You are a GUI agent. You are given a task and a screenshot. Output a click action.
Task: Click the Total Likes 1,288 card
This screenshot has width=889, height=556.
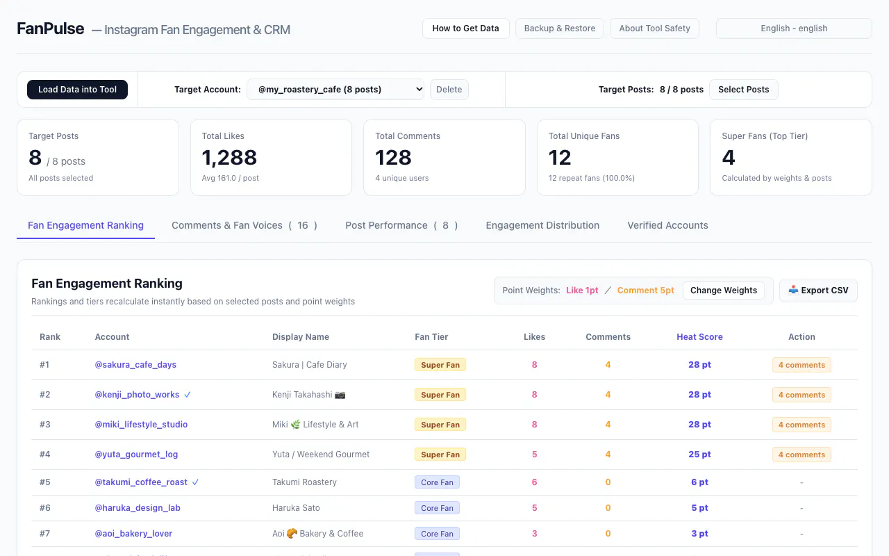271,157
